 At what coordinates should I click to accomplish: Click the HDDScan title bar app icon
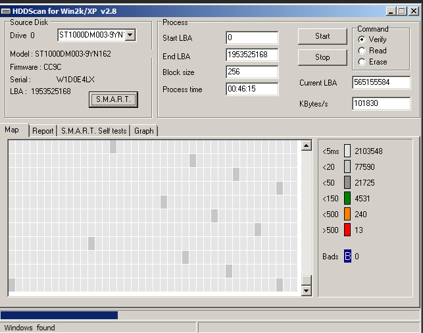[6, 11]
